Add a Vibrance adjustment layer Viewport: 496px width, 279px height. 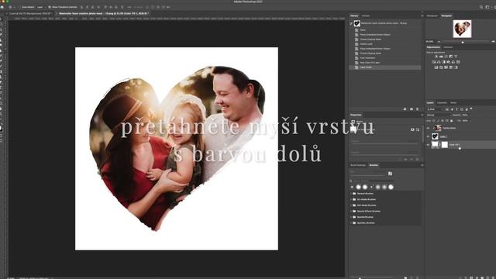pos(456,57)
